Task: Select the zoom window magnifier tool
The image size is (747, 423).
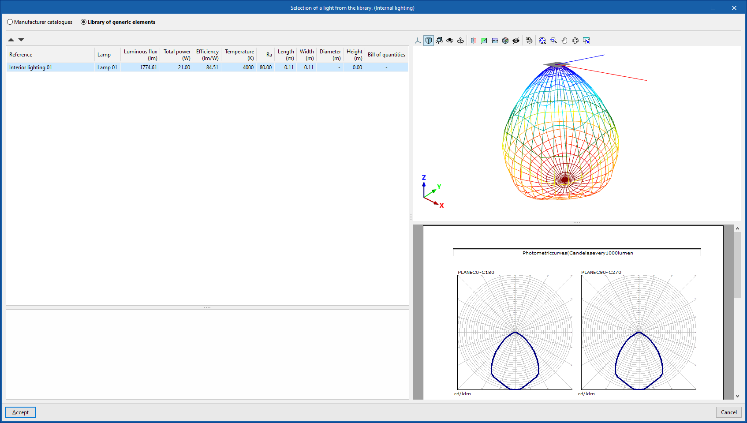Action: (553, 41)
